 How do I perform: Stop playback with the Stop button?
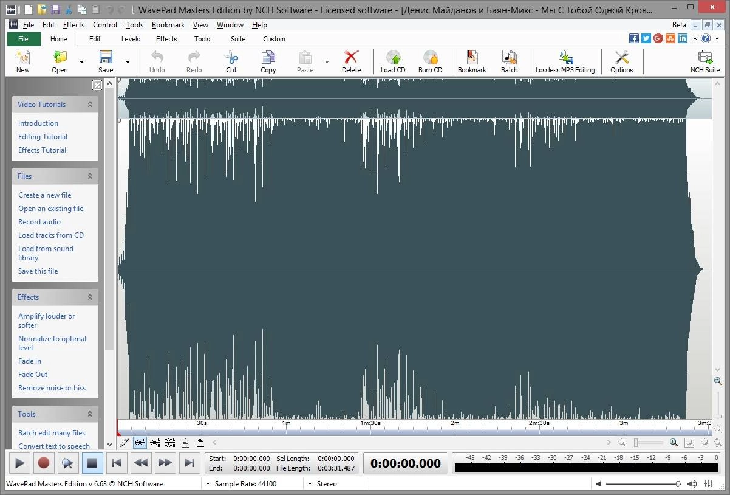click(92, 463)
